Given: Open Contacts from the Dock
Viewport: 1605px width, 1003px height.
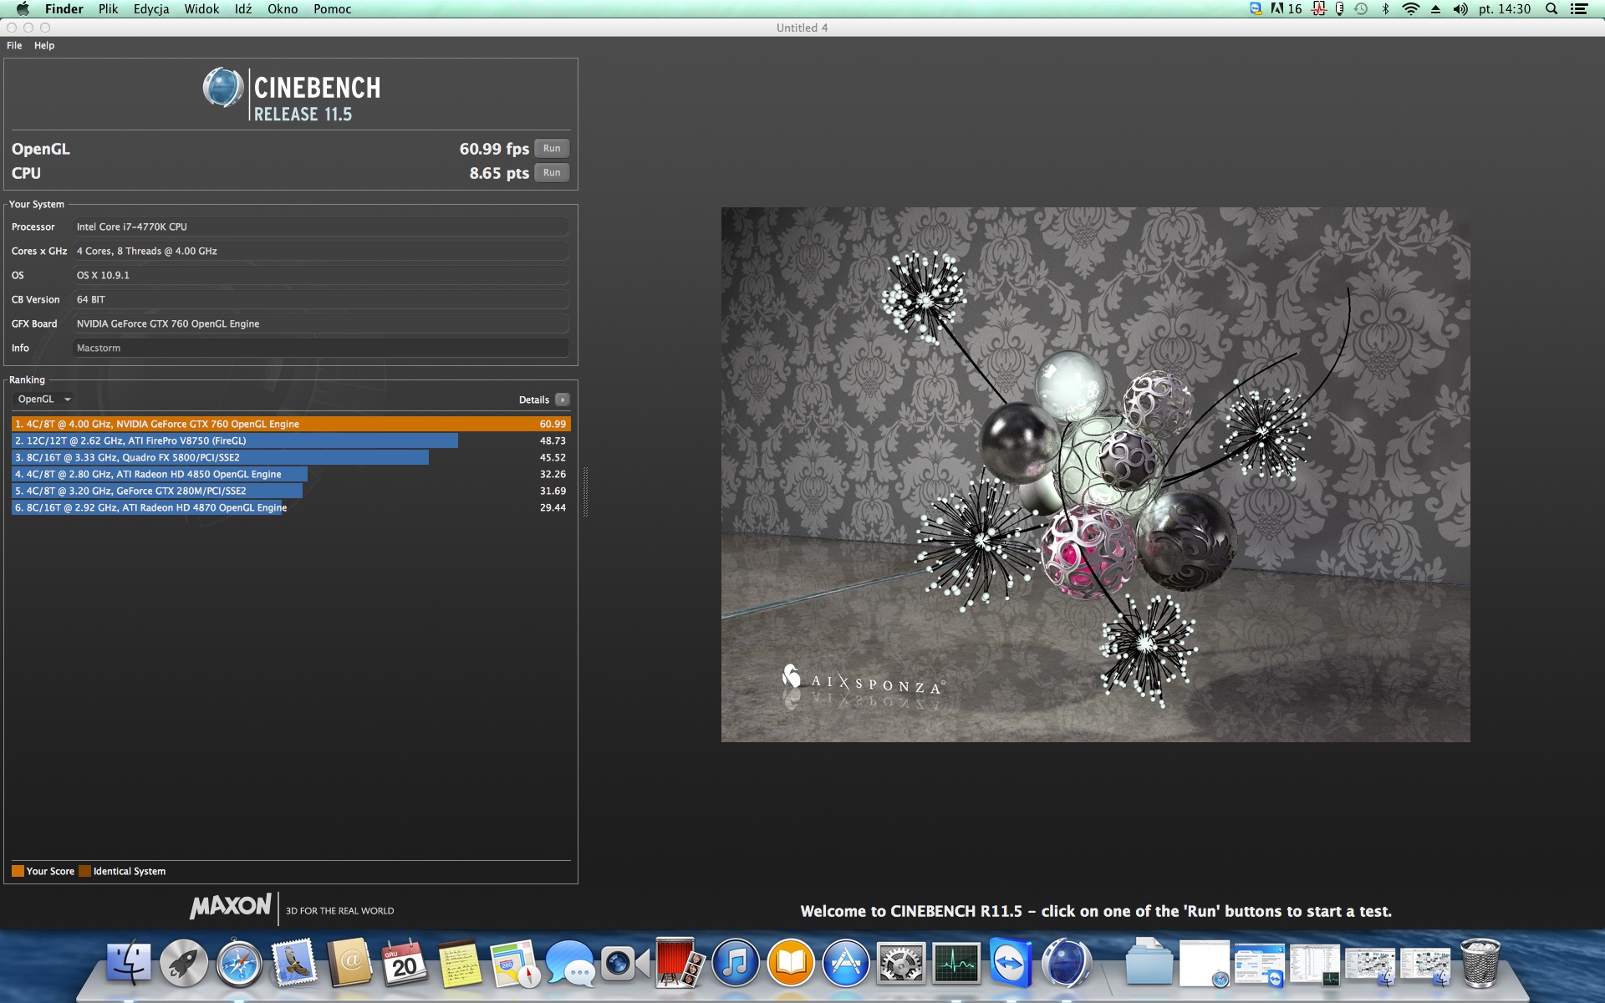Looking at the screenshot, I should click(349, 963).
